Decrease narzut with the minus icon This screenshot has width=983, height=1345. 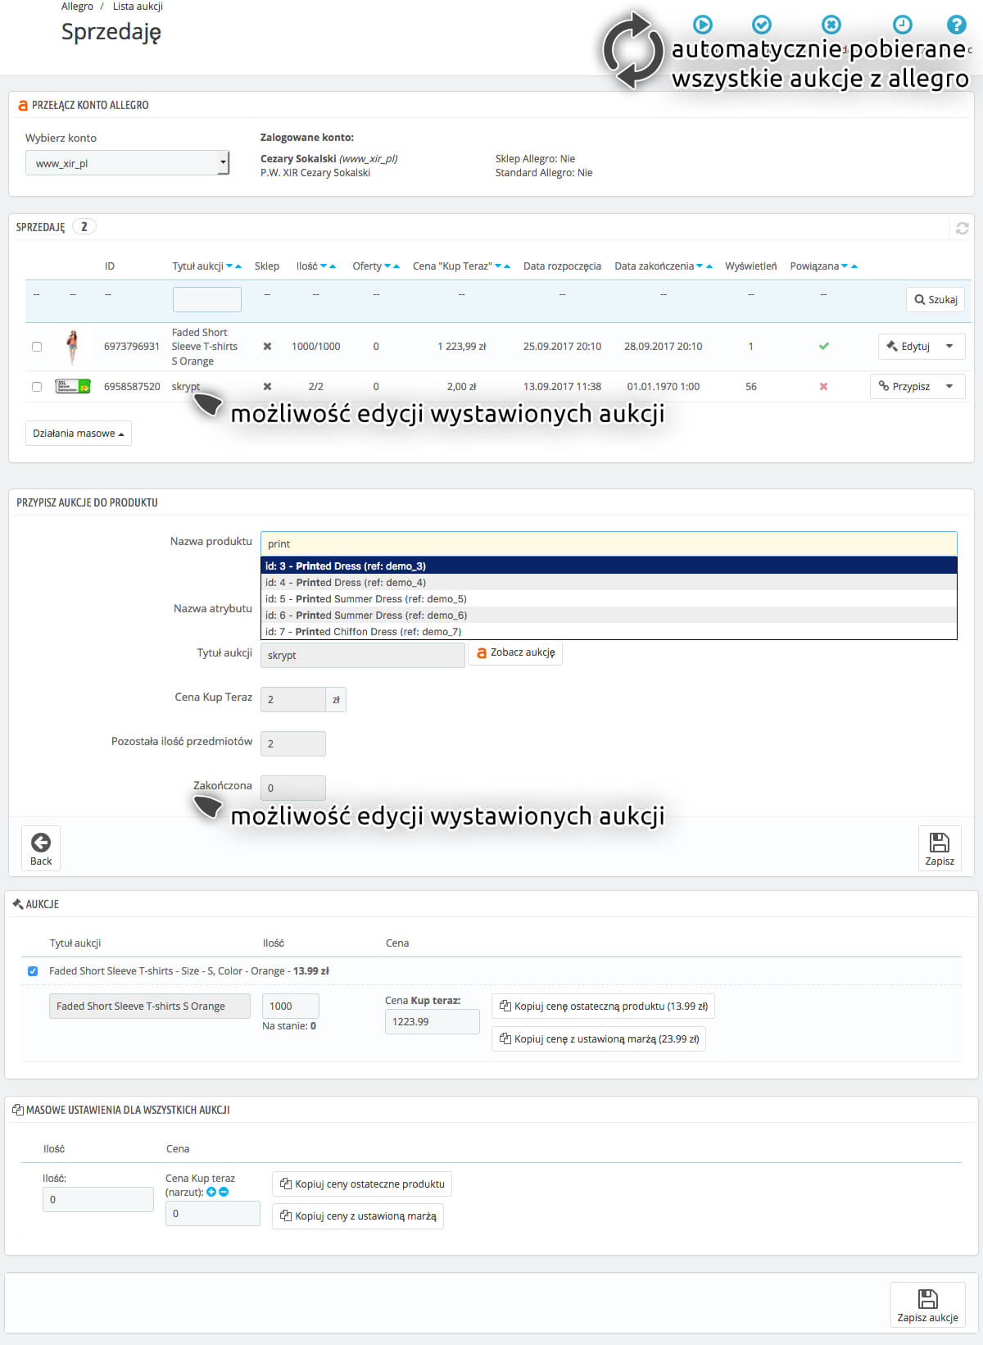pyautogui.click(x=224, y=1192)
